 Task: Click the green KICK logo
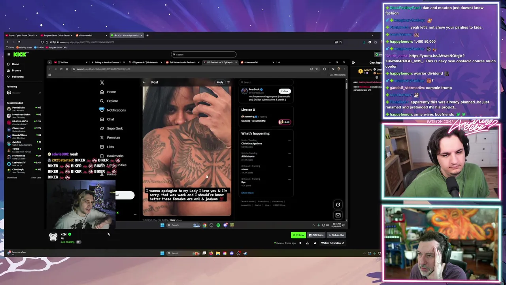tap(21, 55)
